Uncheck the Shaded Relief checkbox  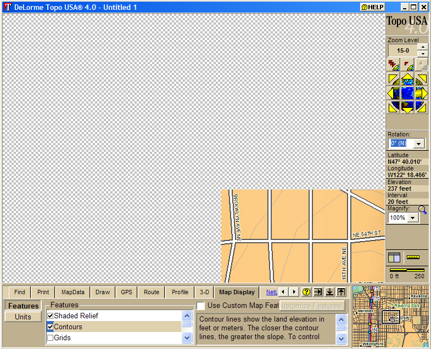50,316
